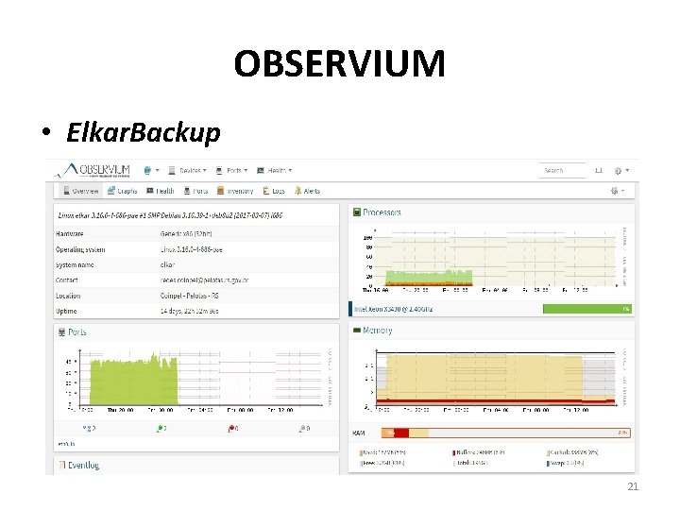
Task: Open the Alerts tab
Action: (307, 191)
